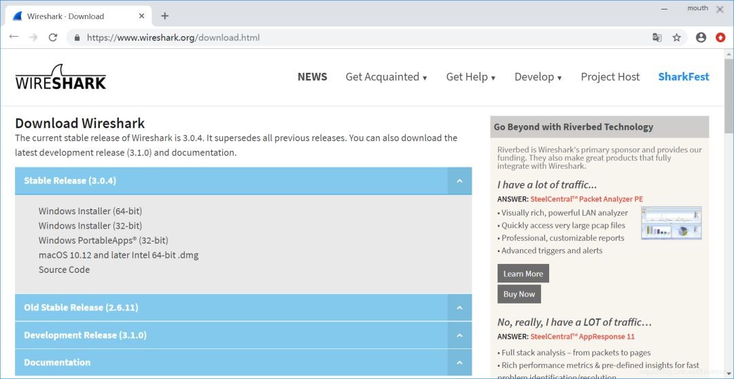
Task: Open the Get Acquainted dropdown menu
Action: coord(386,77)
